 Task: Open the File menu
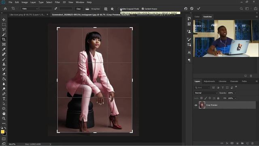[x=11, y=2]
